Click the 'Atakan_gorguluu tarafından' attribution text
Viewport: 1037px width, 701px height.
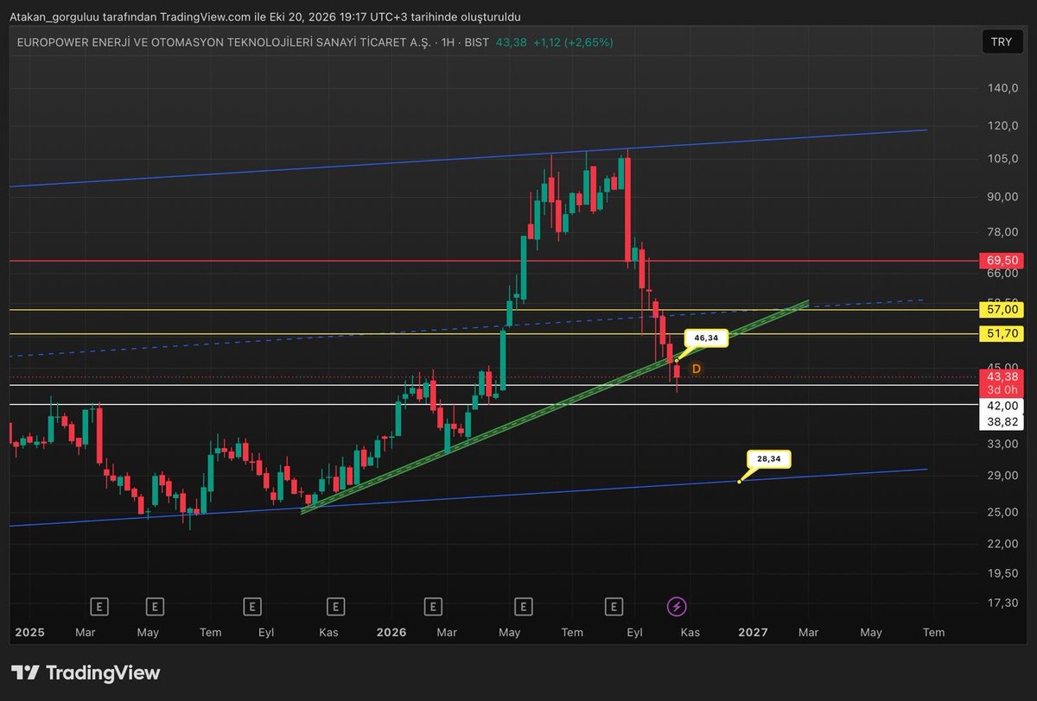pyautogui.click(x=81, y=16)
